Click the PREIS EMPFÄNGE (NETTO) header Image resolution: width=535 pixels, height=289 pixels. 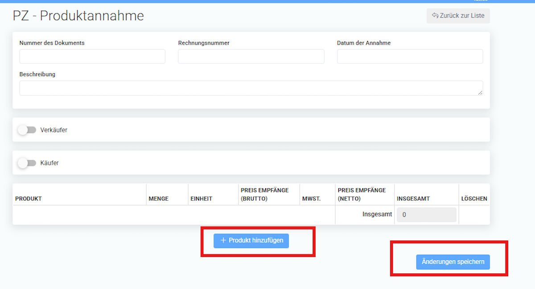362,195
